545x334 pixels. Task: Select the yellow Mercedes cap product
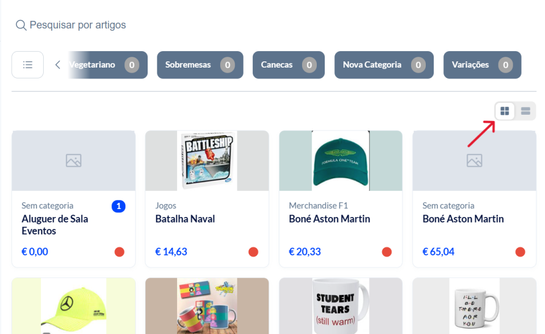73,306
